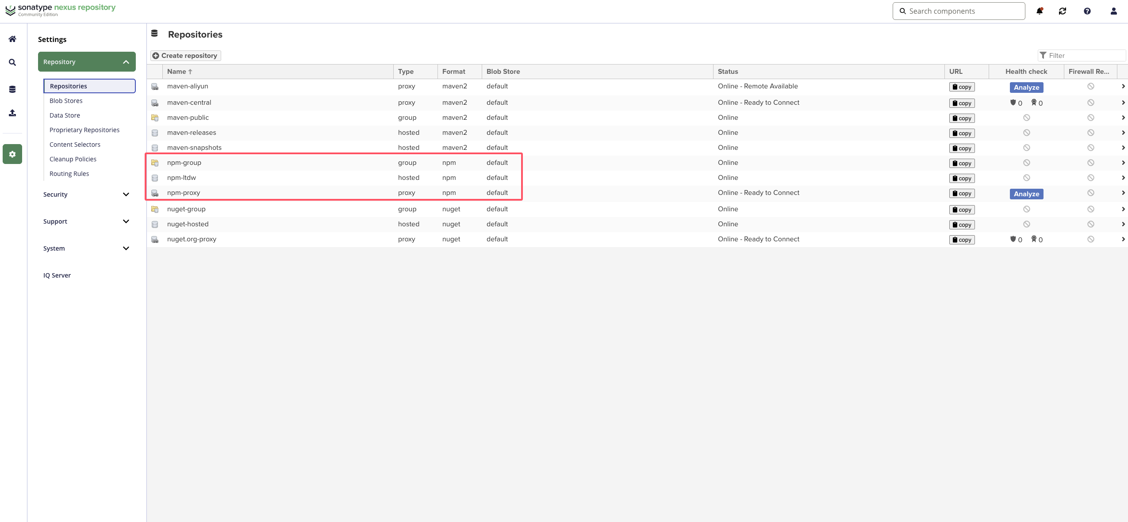Expand the Support section
Screen dimensions: 1128x522
(x=86, y=221)
